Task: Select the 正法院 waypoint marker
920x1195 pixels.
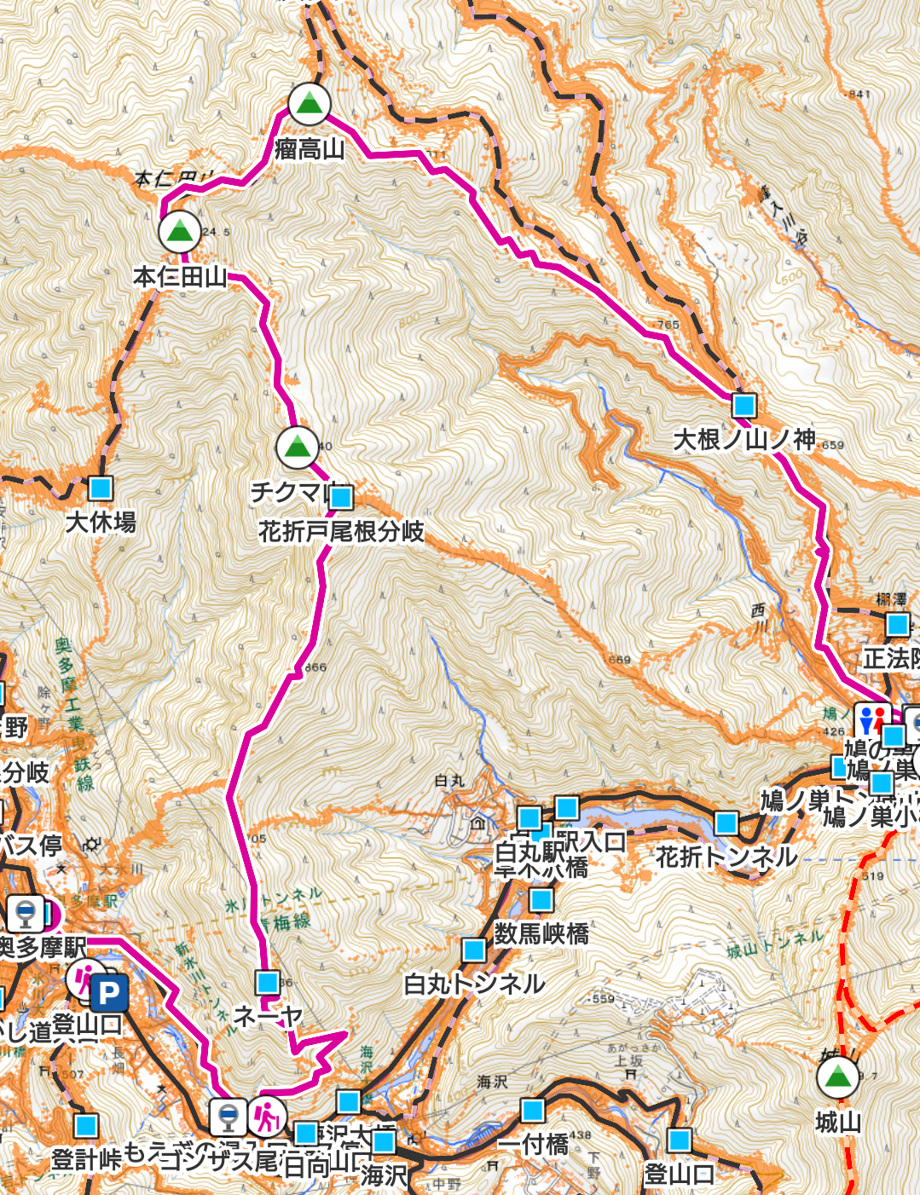Action: coord(898,625)
